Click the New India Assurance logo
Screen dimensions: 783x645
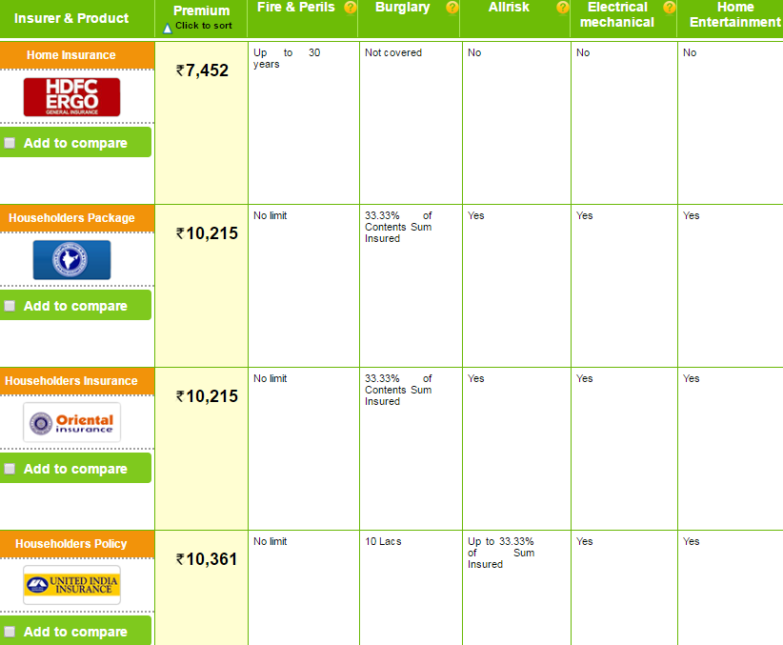(71, 260)
